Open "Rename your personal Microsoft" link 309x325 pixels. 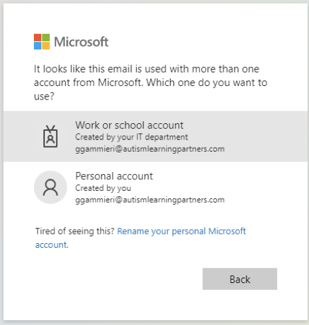coord(182,231)
